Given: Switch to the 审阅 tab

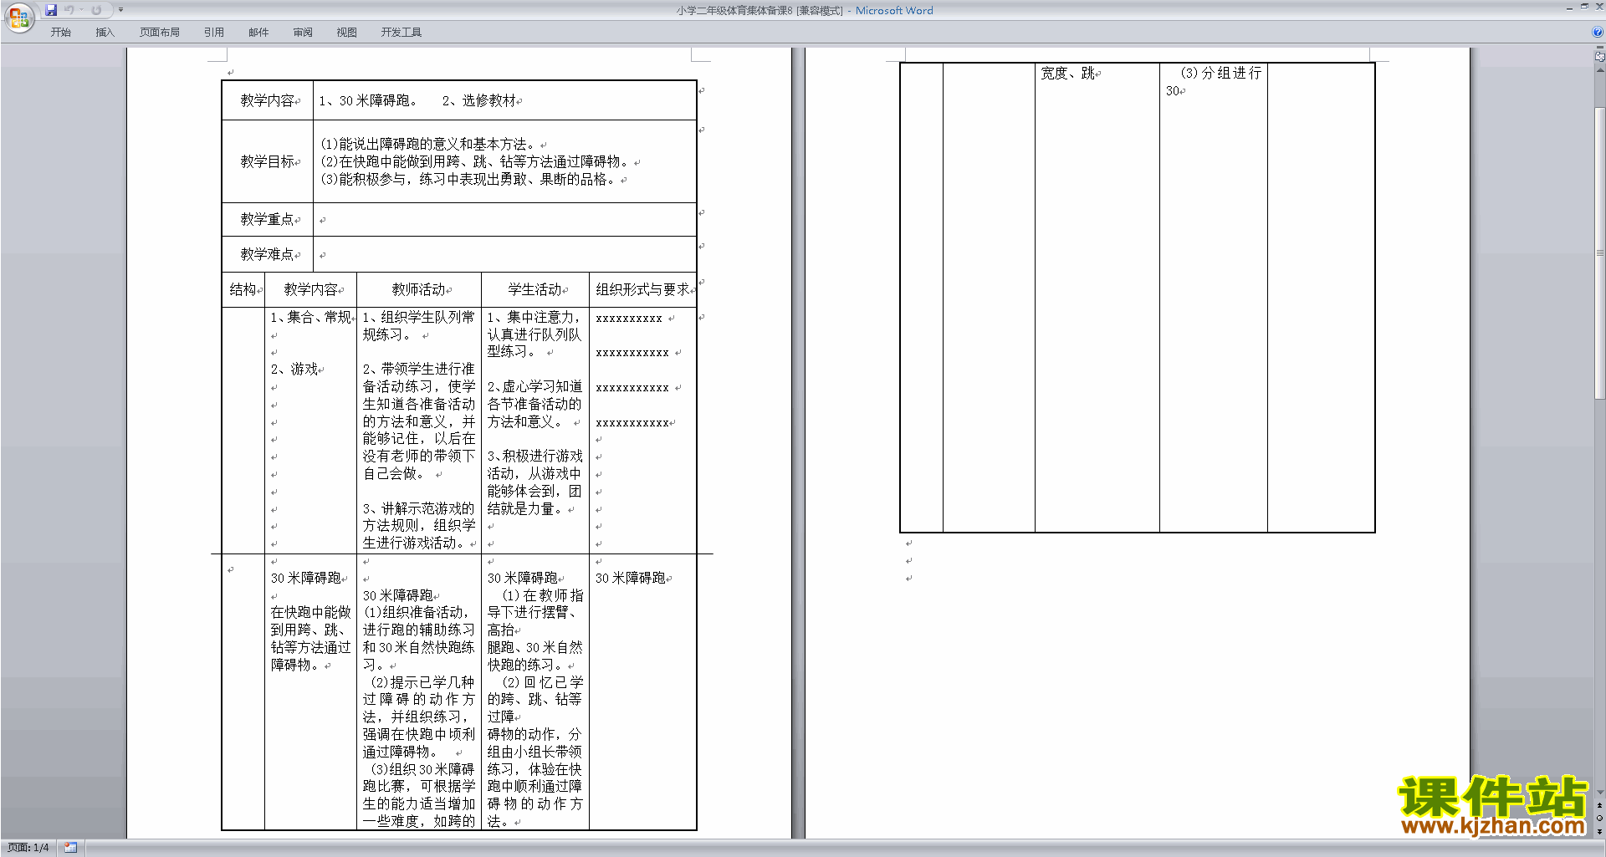Looking at the screenshot, I should (x=303, y=33).
